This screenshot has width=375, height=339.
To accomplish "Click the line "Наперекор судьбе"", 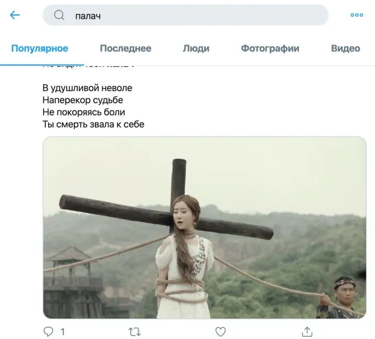I will (x=83, y=100).
